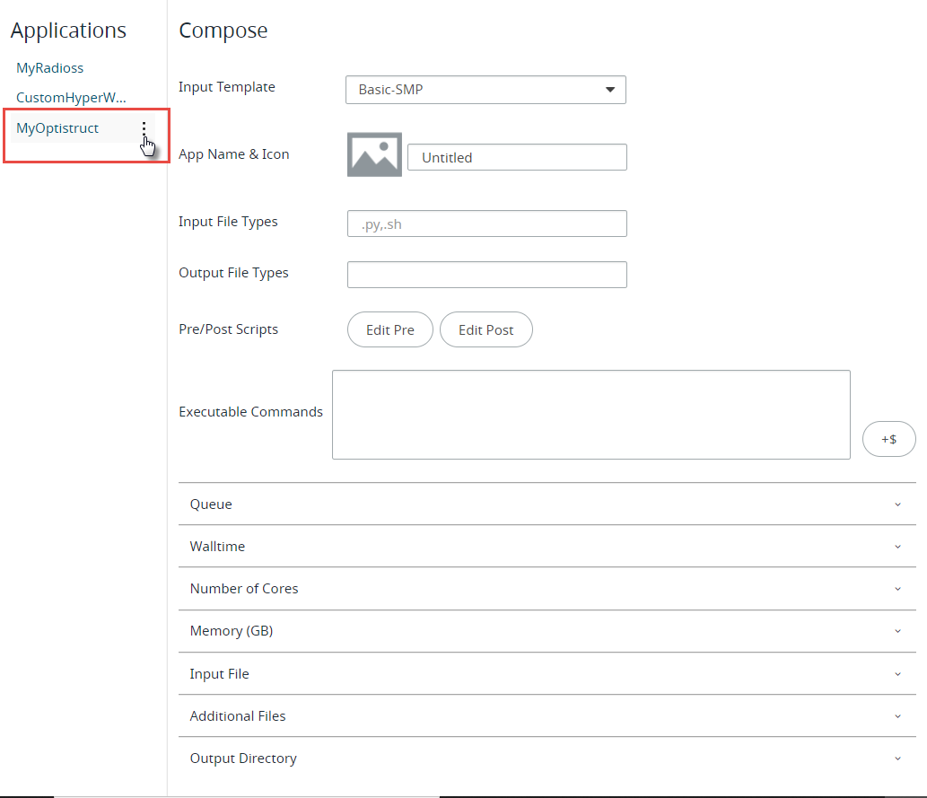927x798 pixels.
Task: Click the Input File Types label
Action: [228, 222]
